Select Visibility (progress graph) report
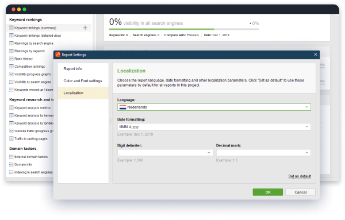 [33, 74]
